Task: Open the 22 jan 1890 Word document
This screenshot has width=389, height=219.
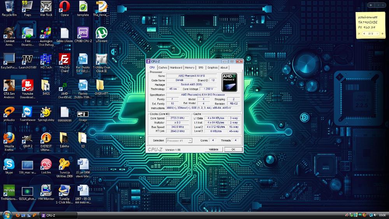Action: 83,168
